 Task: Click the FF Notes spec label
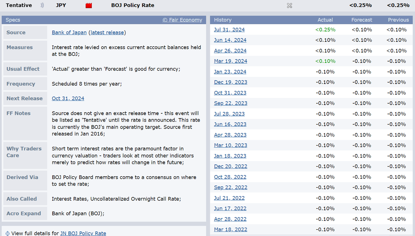[x=18, y=113]
